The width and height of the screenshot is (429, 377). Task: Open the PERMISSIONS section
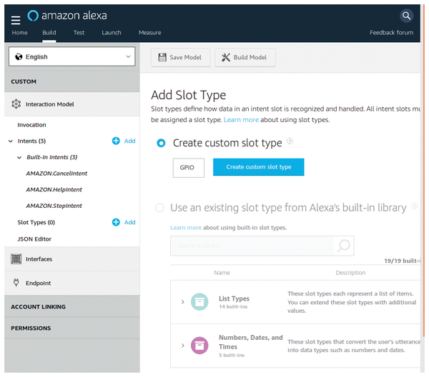point(72,328)
